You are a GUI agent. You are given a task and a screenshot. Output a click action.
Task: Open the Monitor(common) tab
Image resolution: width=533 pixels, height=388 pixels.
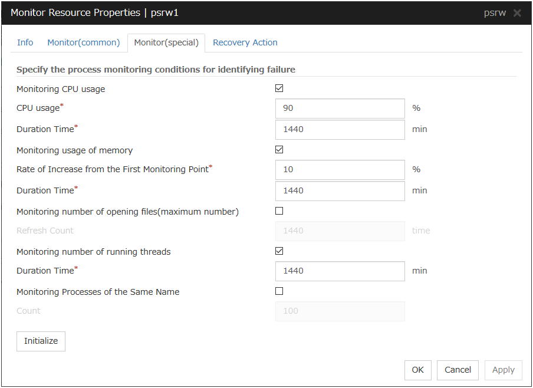coord(84,42)
